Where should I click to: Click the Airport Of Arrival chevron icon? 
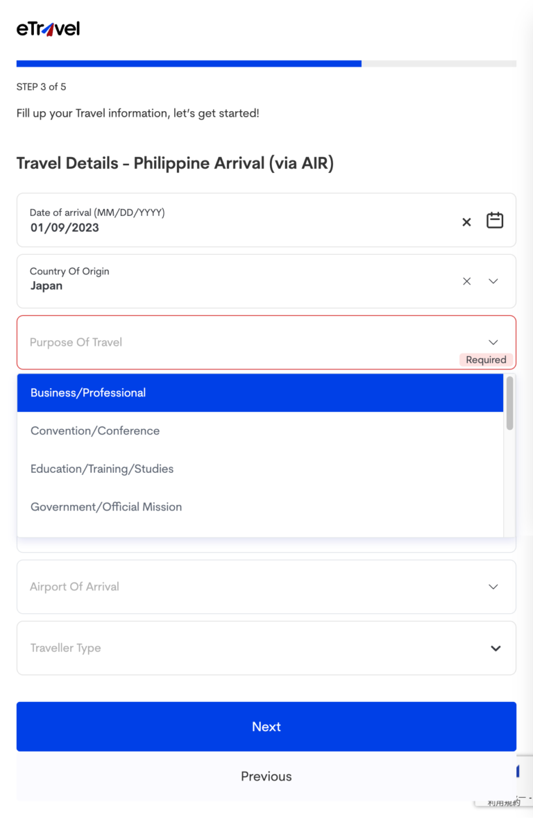tap(493, 587)
